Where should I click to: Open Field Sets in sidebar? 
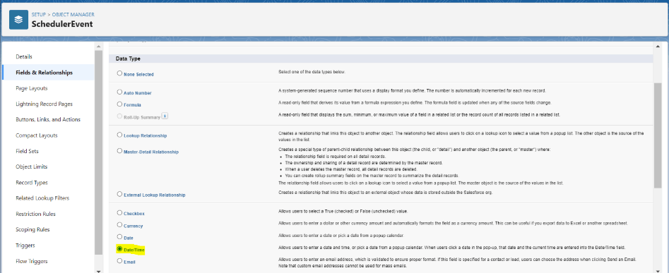(27, 151)
